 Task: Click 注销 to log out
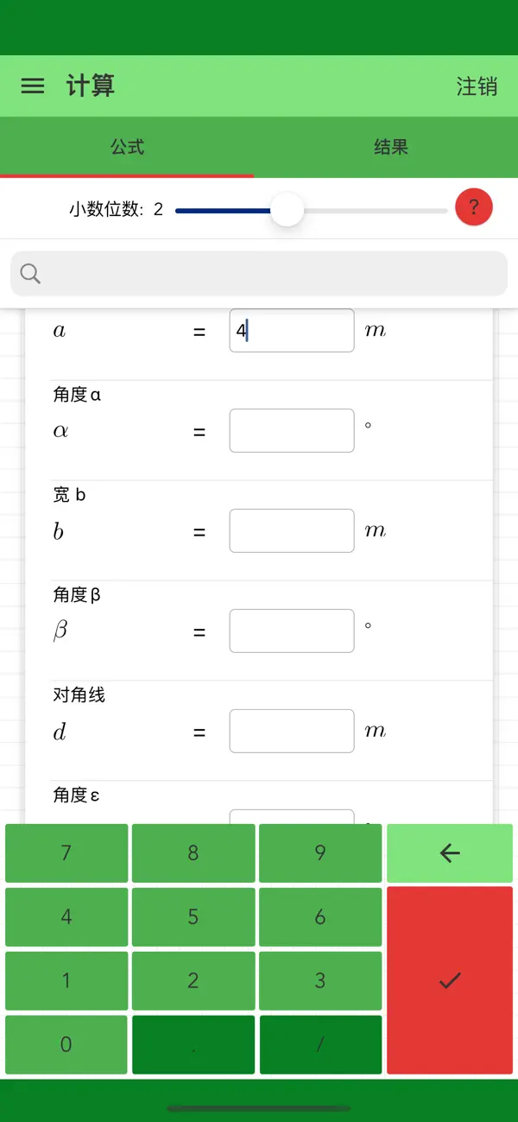[x=477, y=86]
